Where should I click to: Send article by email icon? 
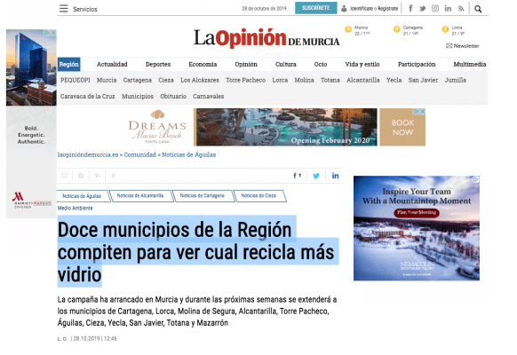(x=64, y=176)
